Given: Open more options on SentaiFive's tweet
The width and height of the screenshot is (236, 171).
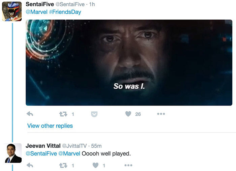Looking at the screenshot, I should coord(161,114).
